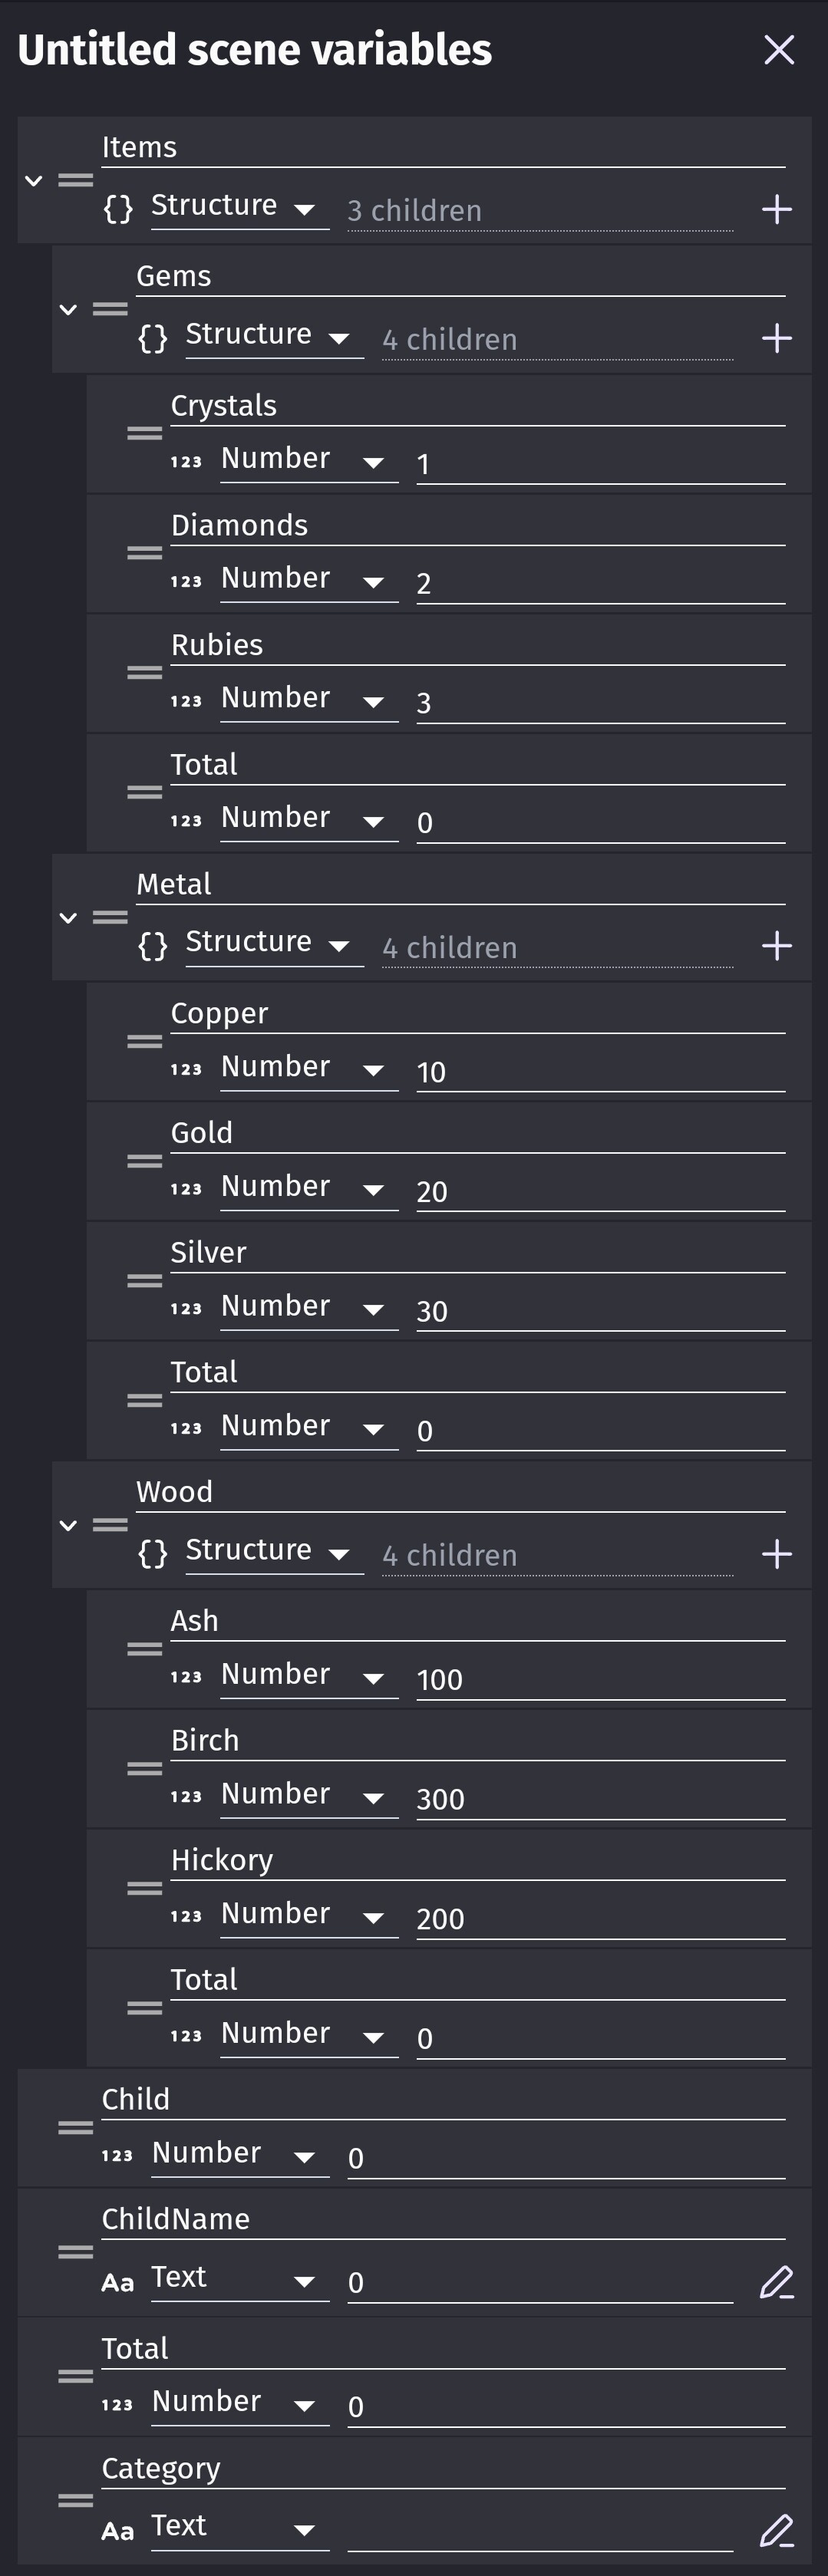Close the scene variables dialog
Image resolution: width=828 pixels, height=2576 pixels.
(x=778, y=50)
